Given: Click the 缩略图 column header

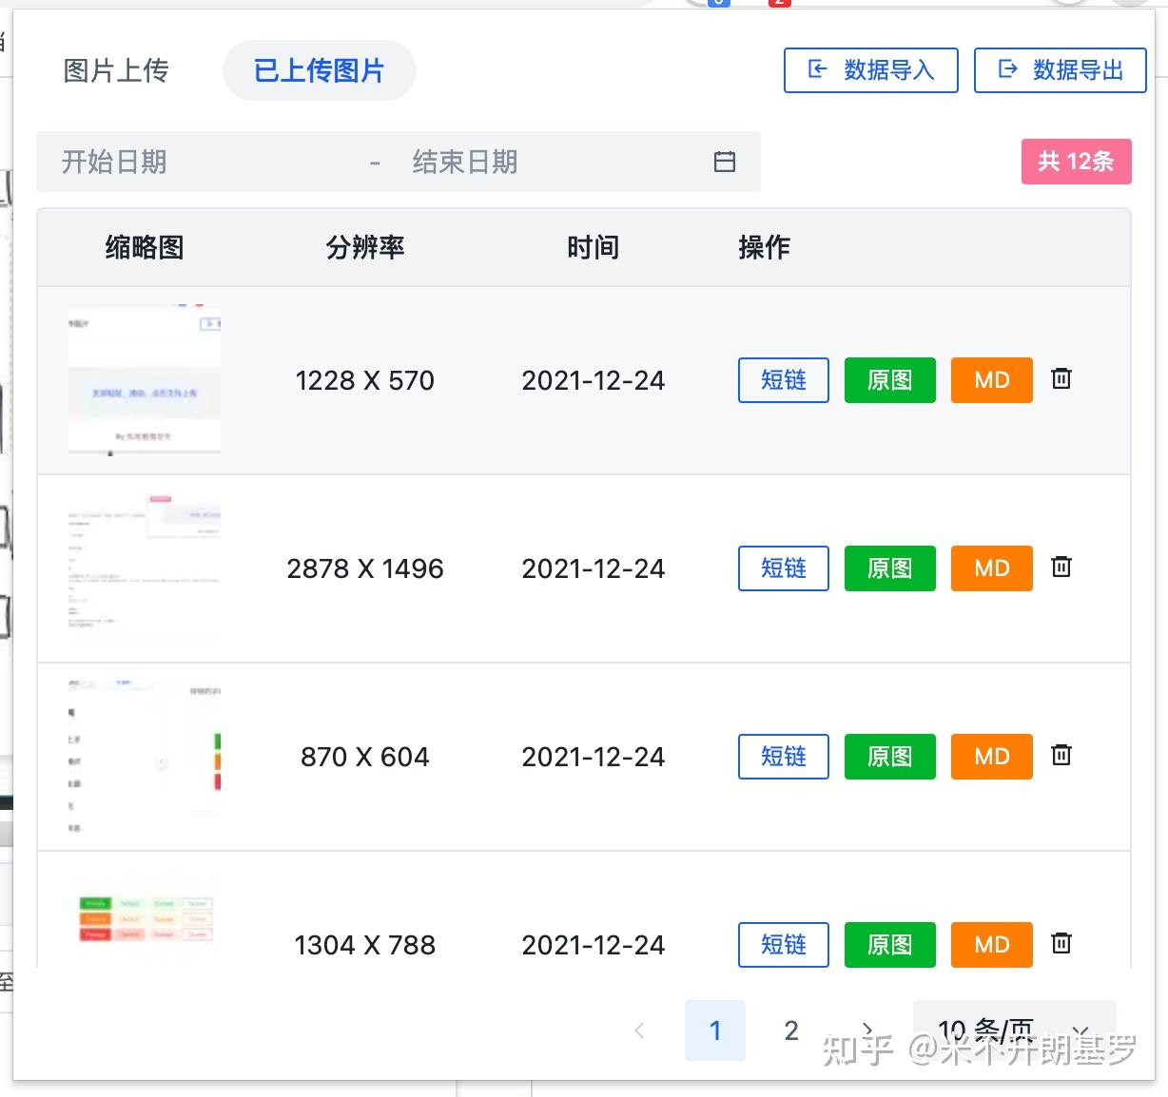Looking at the screenshot, I should (145, 247).
